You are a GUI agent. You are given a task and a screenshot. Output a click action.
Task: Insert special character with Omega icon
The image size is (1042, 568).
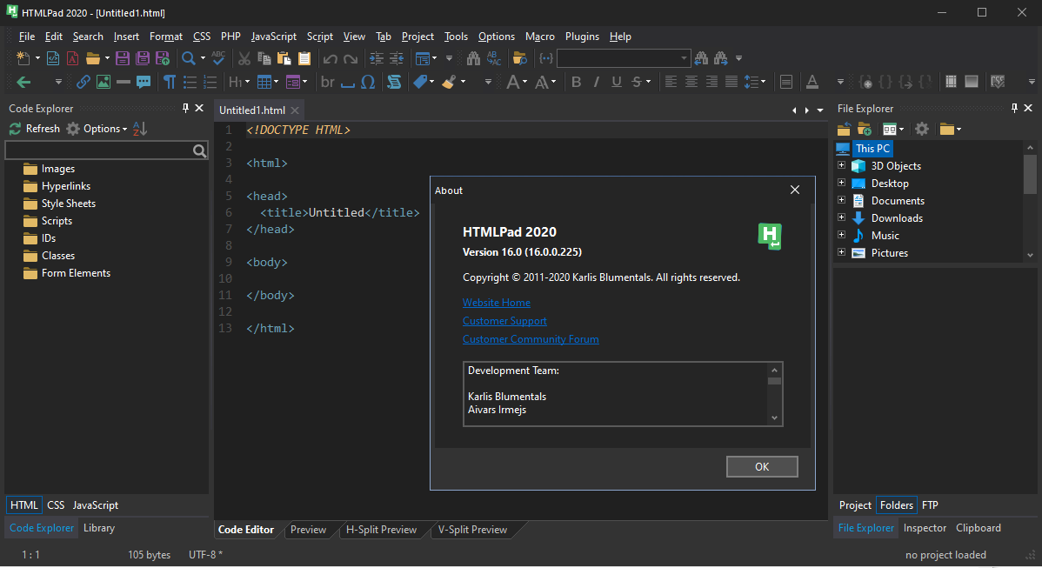(x=368, y=82)
